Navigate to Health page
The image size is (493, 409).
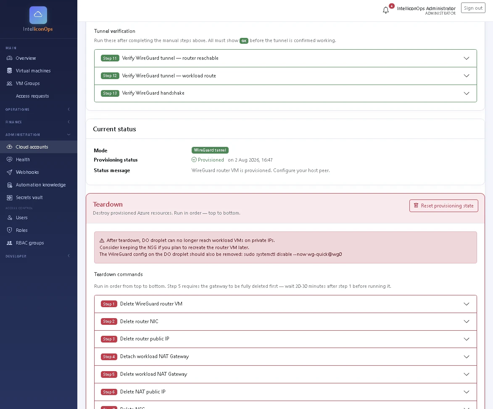tap(38, 159)
